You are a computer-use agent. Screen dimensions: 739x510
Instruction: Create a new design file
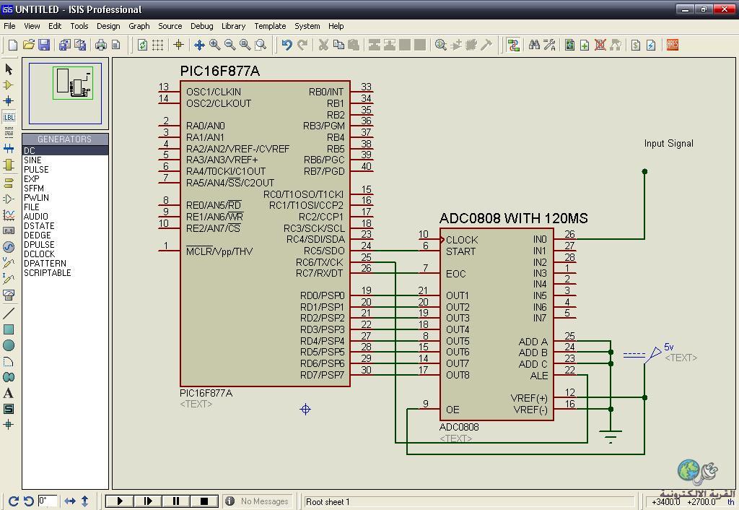13,45
